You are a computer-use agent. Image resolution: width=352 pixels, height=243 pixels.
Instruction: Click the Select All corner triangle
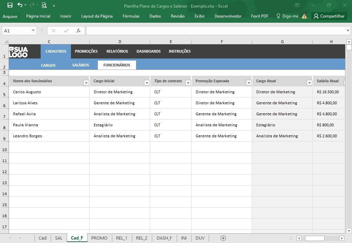6,42
